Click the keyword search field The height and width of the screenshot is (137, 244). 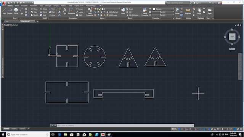click(178, 3)
